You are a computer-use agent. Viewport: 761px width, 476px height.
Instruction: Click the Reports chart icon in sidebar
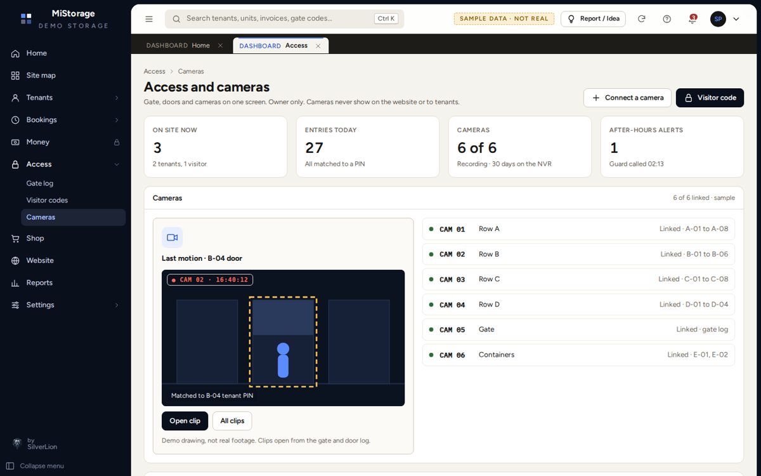point(15,283)
